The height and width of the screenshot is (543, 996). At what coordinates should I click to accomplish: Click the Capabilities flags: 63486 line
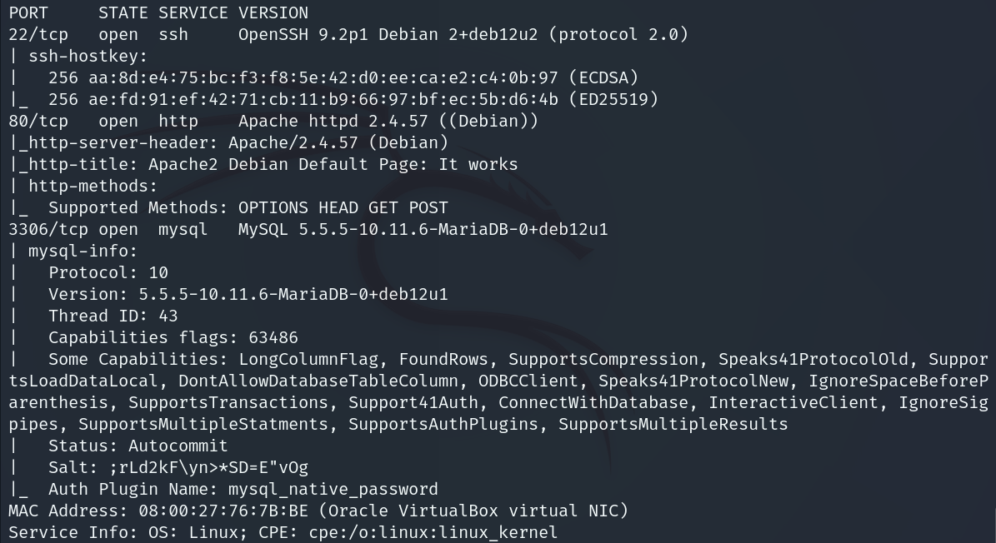pyautogui.click(x=173, y=338)
